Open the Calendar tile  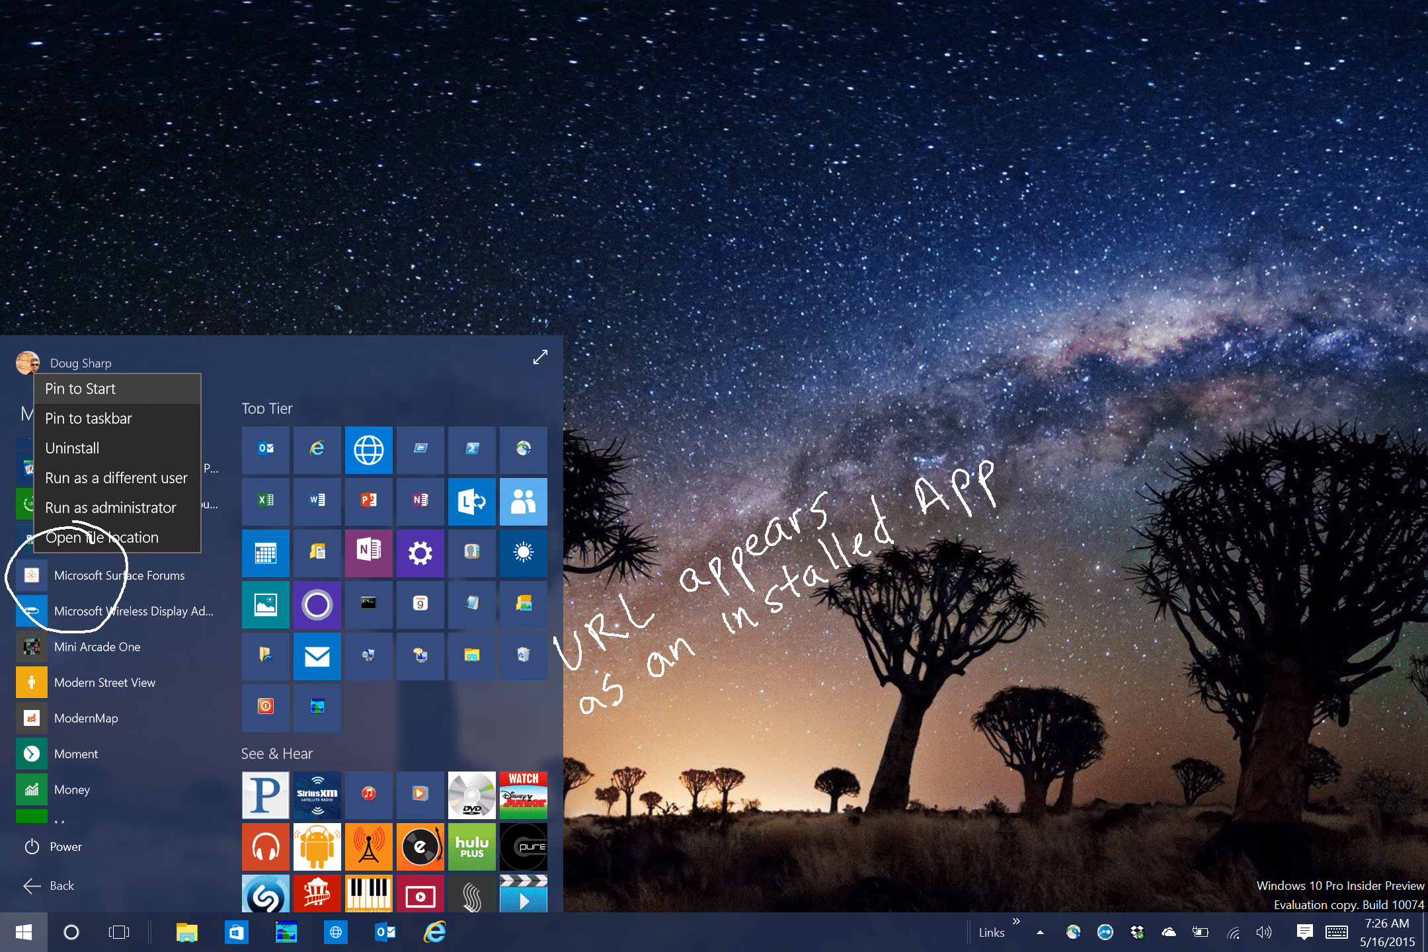[x=265, y=553]
